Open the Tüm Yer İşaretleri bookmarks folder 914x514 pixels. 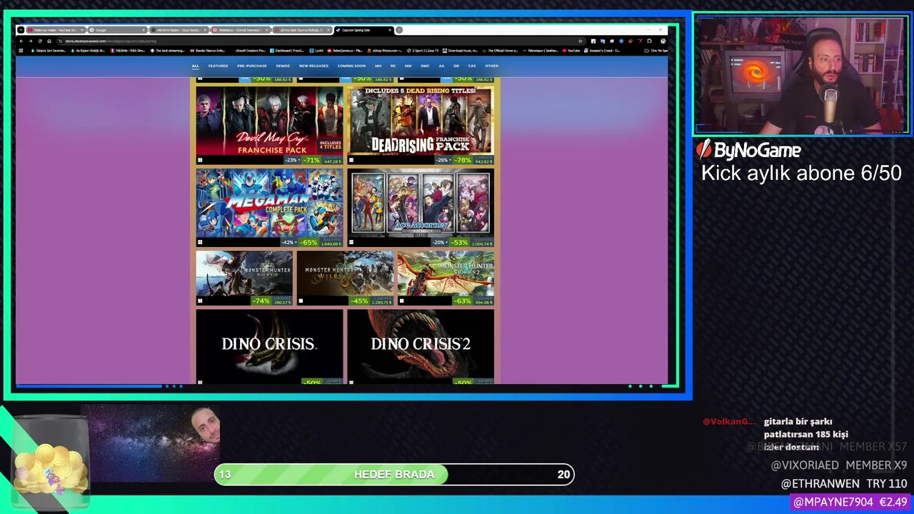tap(656, 51)
